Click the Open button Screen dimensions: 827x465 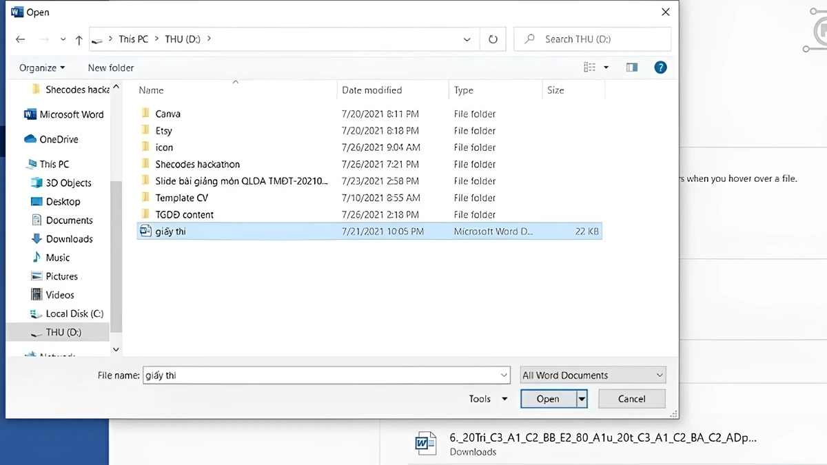[x=548, y=398]
